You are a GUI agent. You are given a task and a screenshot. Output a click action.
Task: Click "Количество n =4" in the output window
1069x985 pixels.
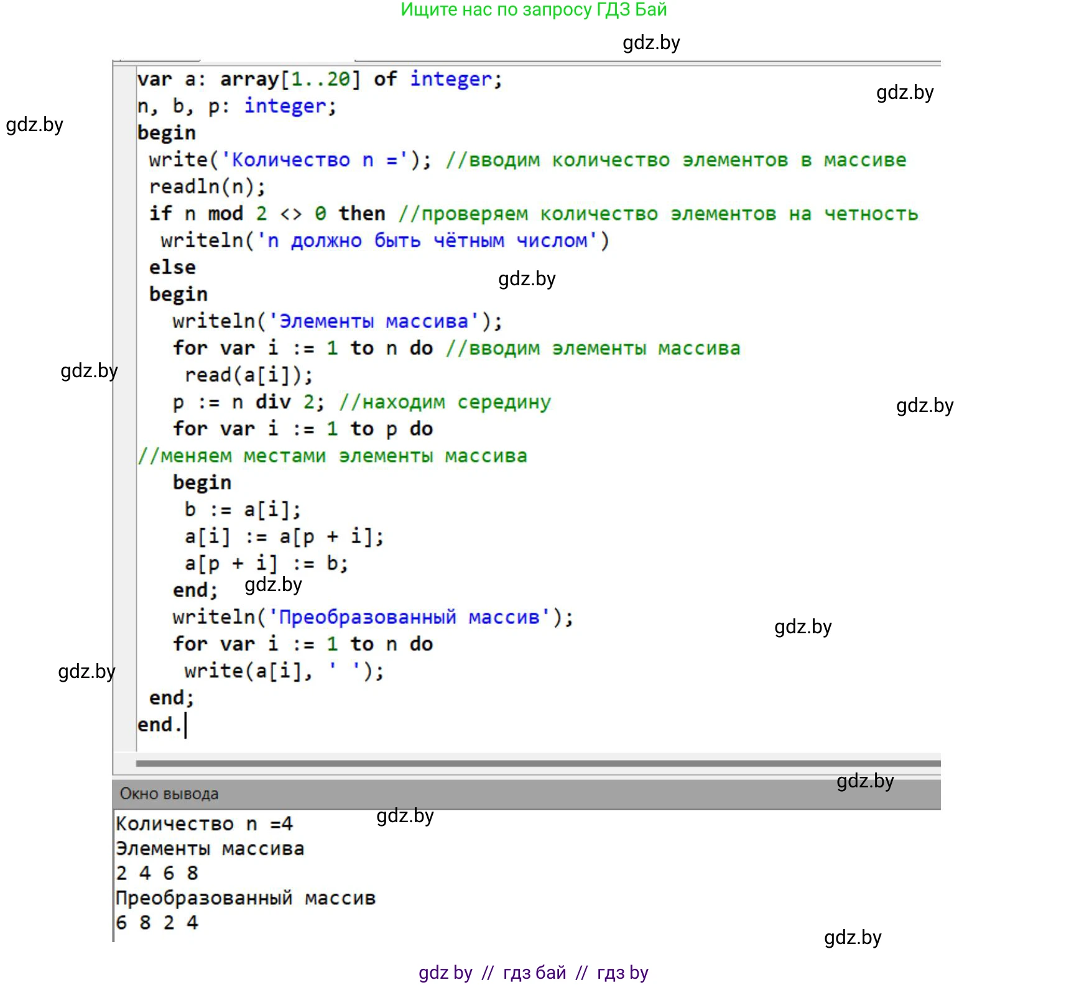[x=204, y=824]
